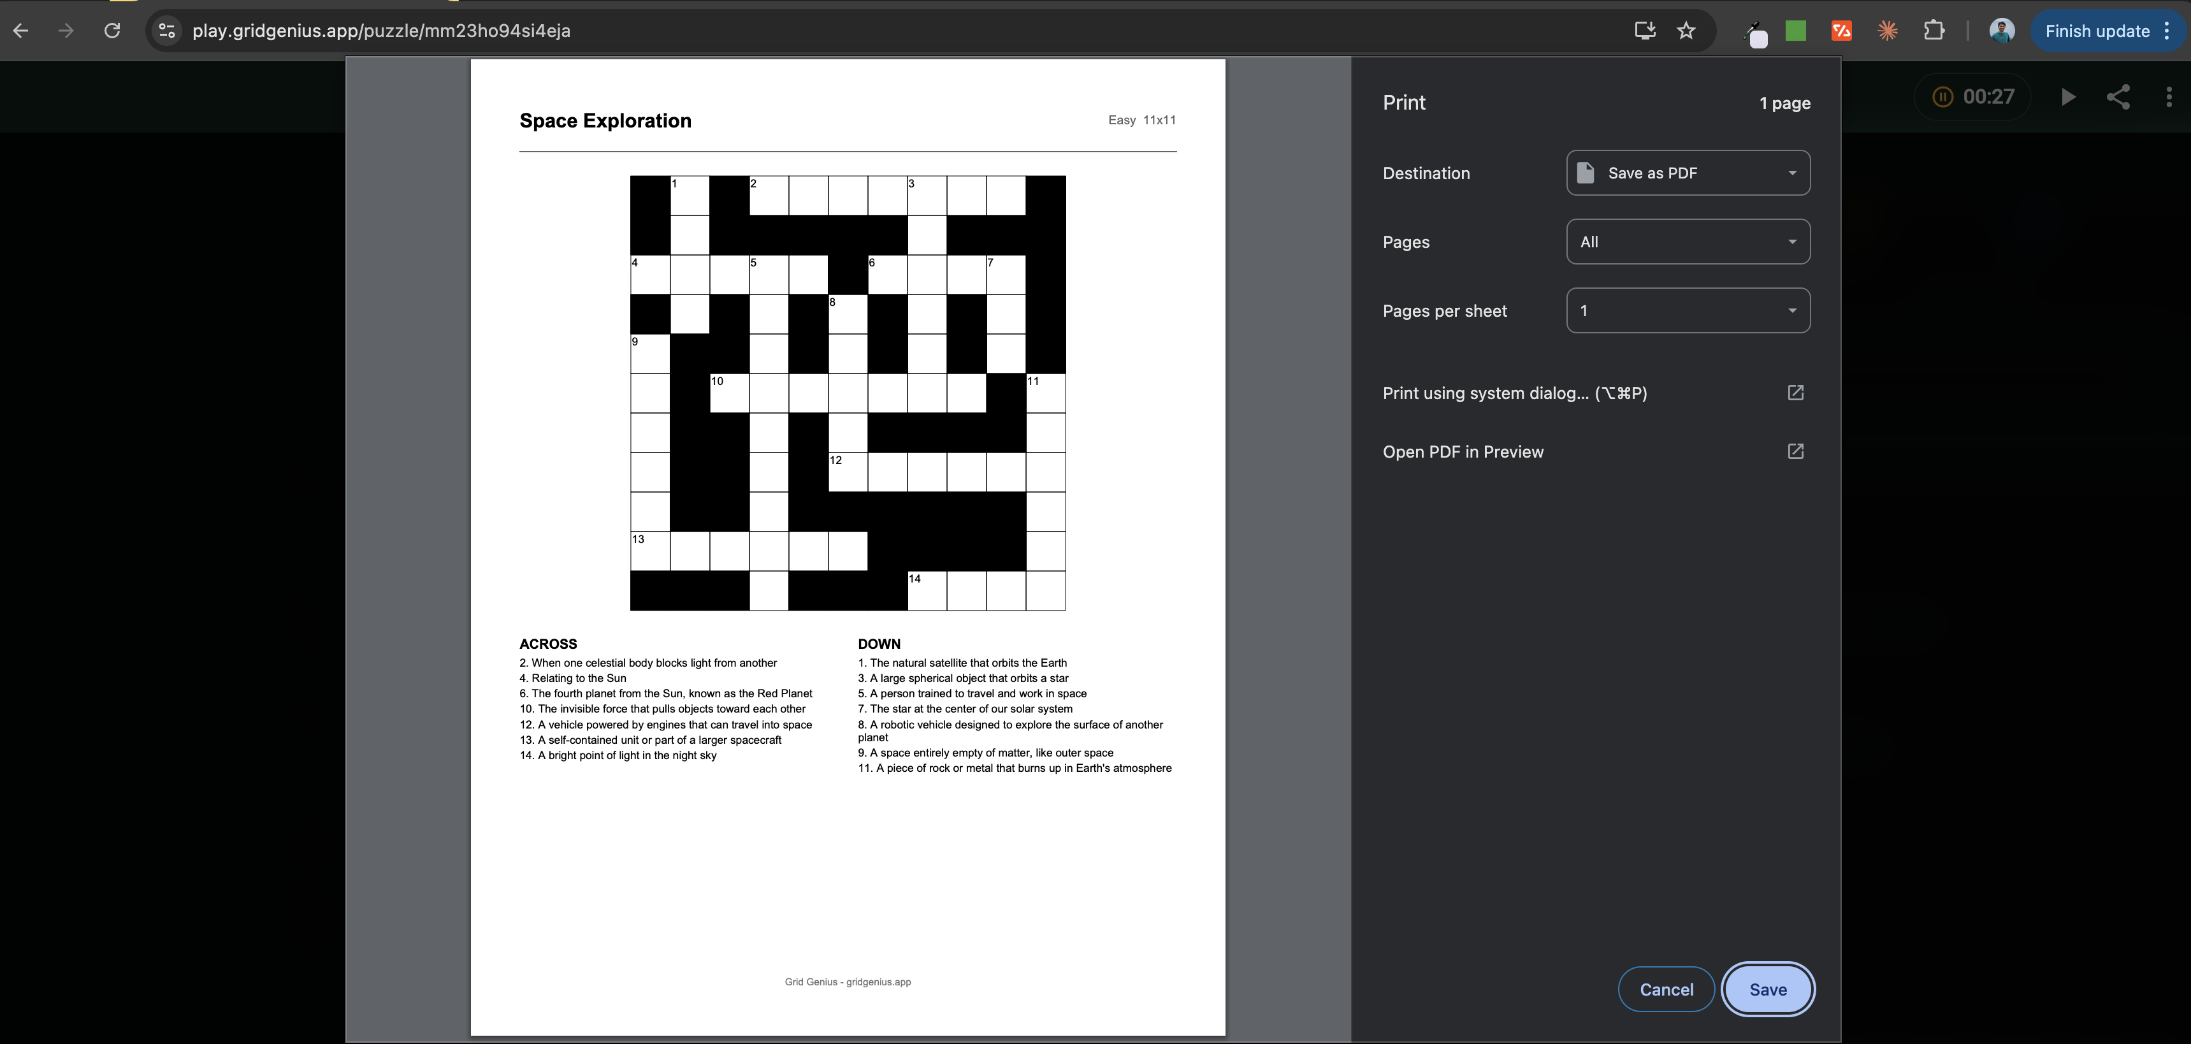Click the play icon in recording overlay
This screenshot has height=1044, width=2191.
pos(2069,97)
